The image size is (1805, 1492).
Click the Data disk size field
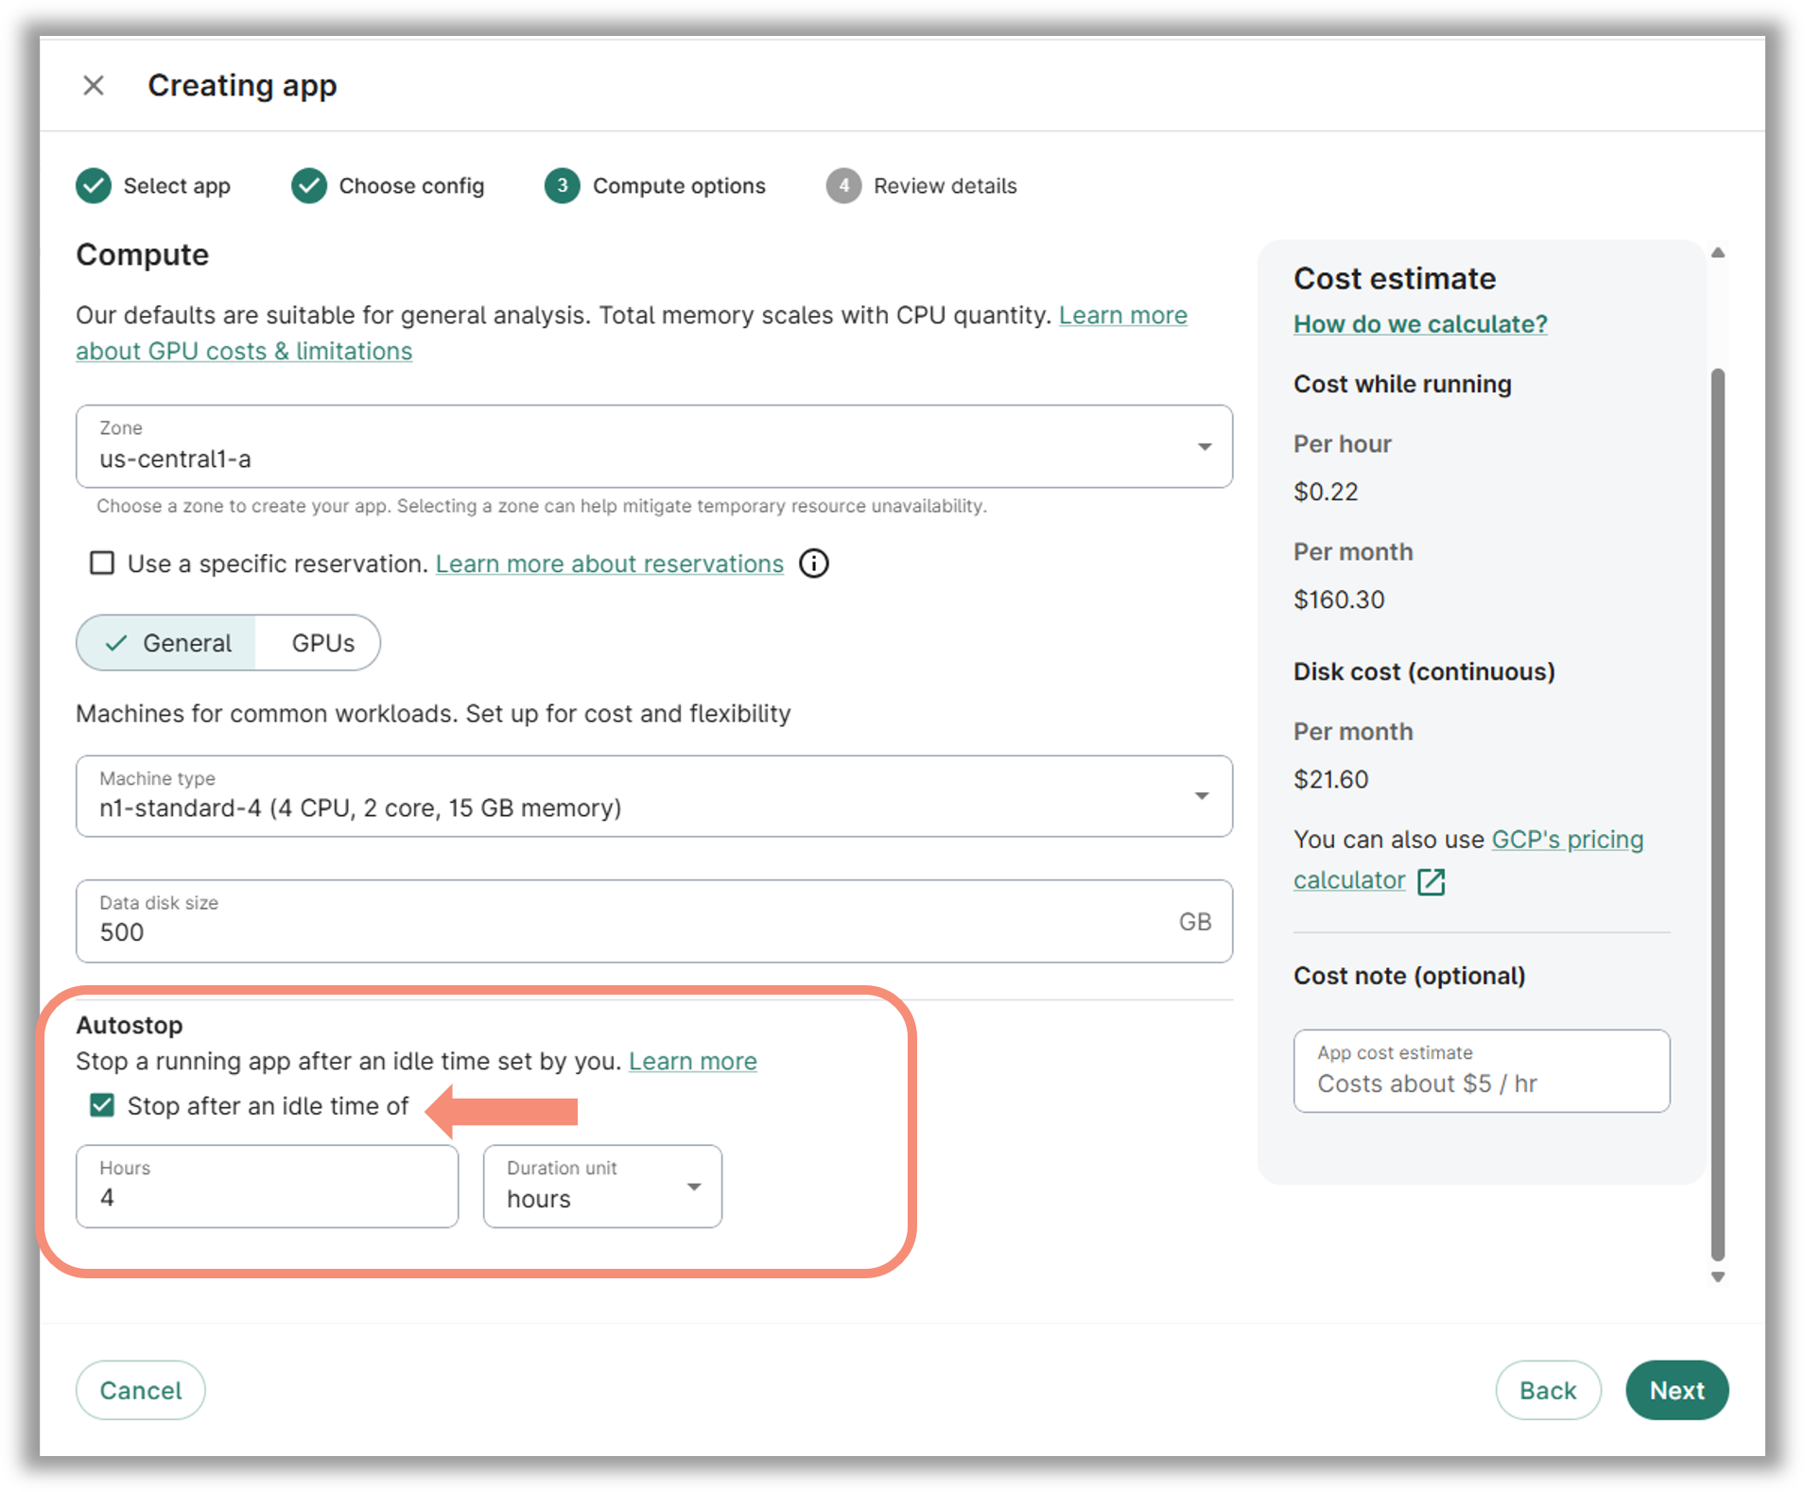pyautogui.click(x=654, y=922)
